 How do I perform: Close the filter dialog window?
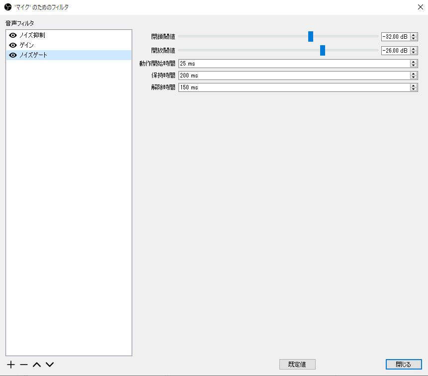click(421, 7)
